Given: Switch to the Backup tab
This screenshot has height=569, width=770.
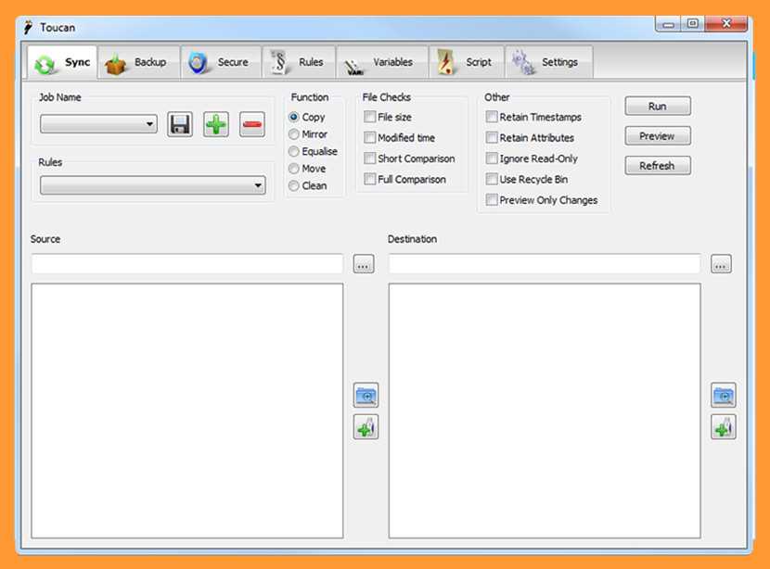Looking at the screenshot, I should pyautogui.click(x=137, y=62).
